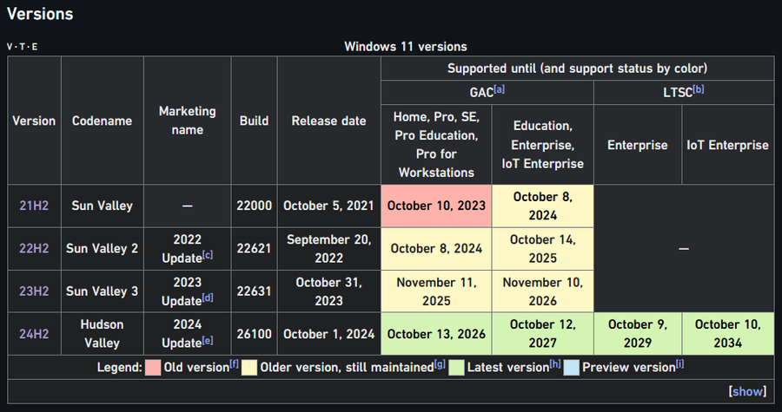Select build number 26100
The width and height of the screenshot is (782, 412).
click(x=255, y=334)
